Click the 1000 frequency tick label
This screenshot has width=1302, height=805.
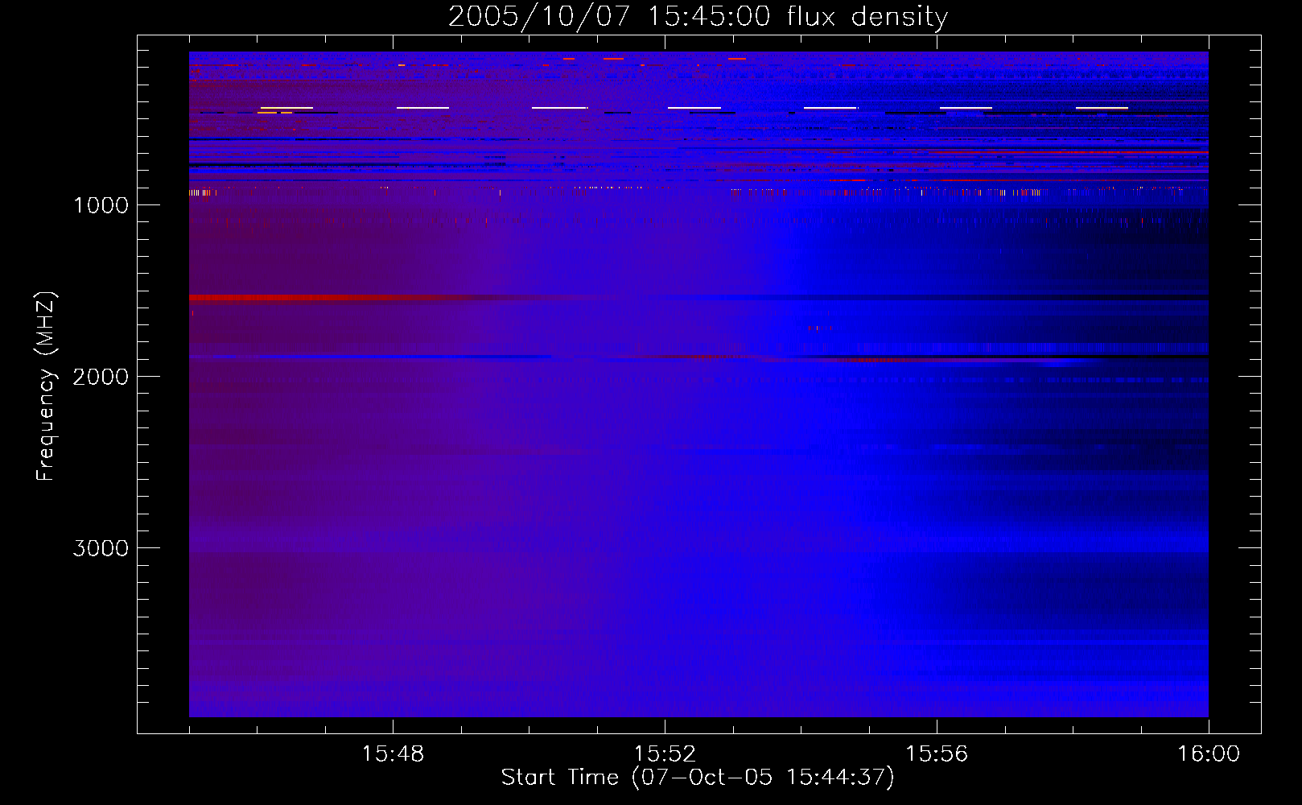[x=101, y=205]
